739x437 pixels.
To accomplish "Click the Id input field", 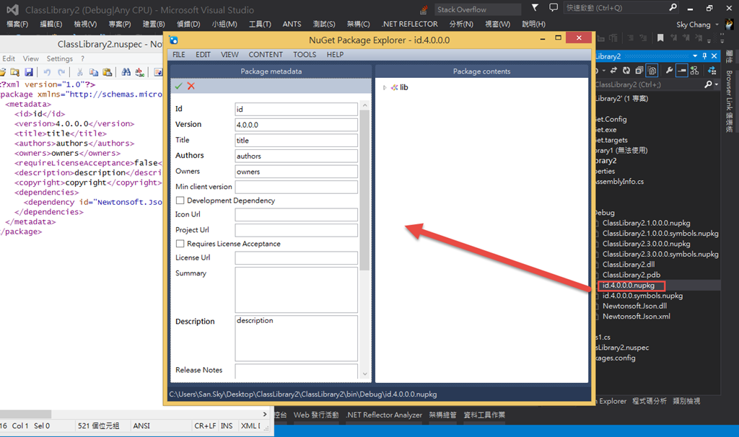I will tap(296, 110).
